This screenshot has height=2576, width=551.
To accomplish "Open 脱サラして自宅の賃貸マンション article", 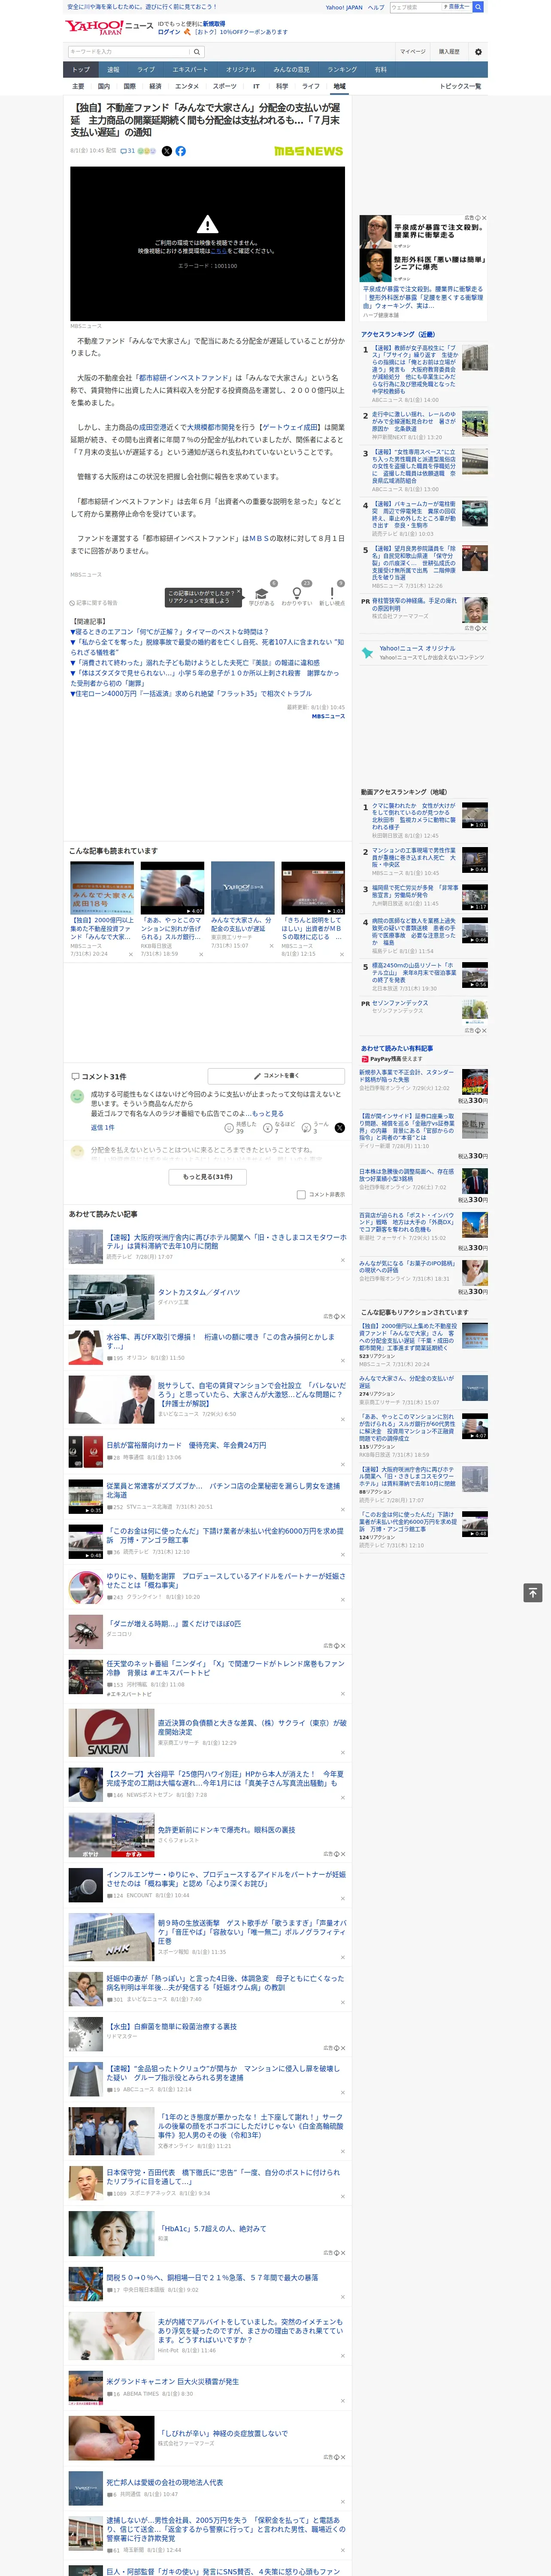I will (252, 1394).
